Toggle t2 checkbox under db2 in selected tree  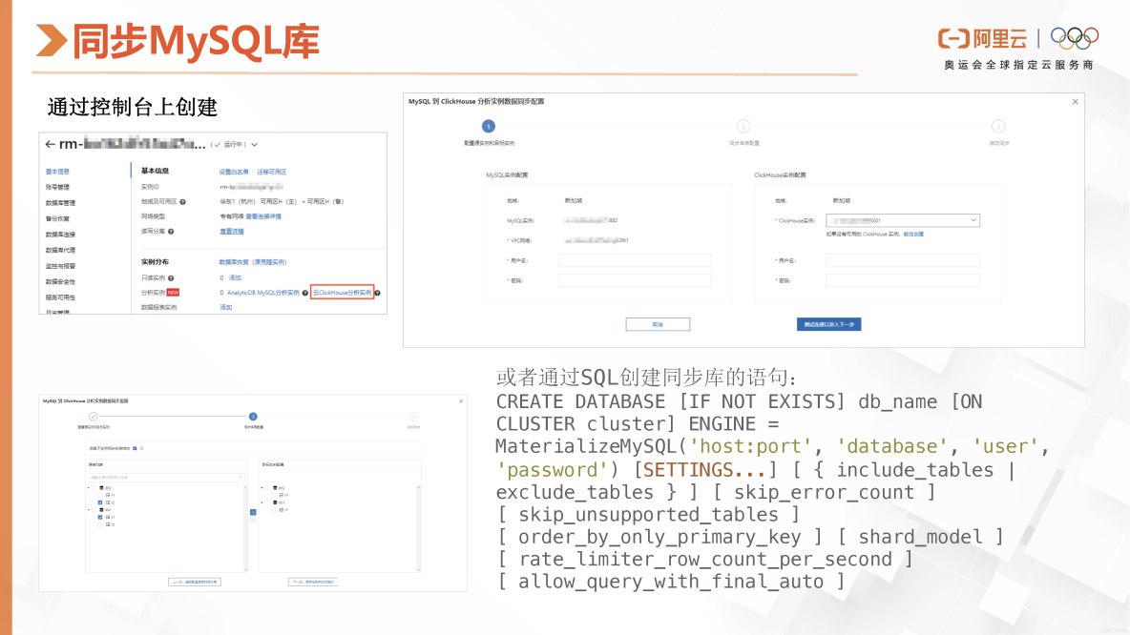click(274, 496)
